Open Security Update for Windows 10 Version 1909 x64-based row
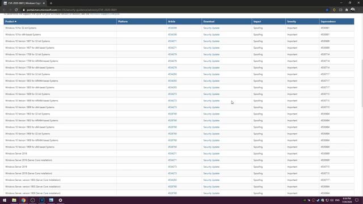Viewport: 363px width, 204px height. 212,147
